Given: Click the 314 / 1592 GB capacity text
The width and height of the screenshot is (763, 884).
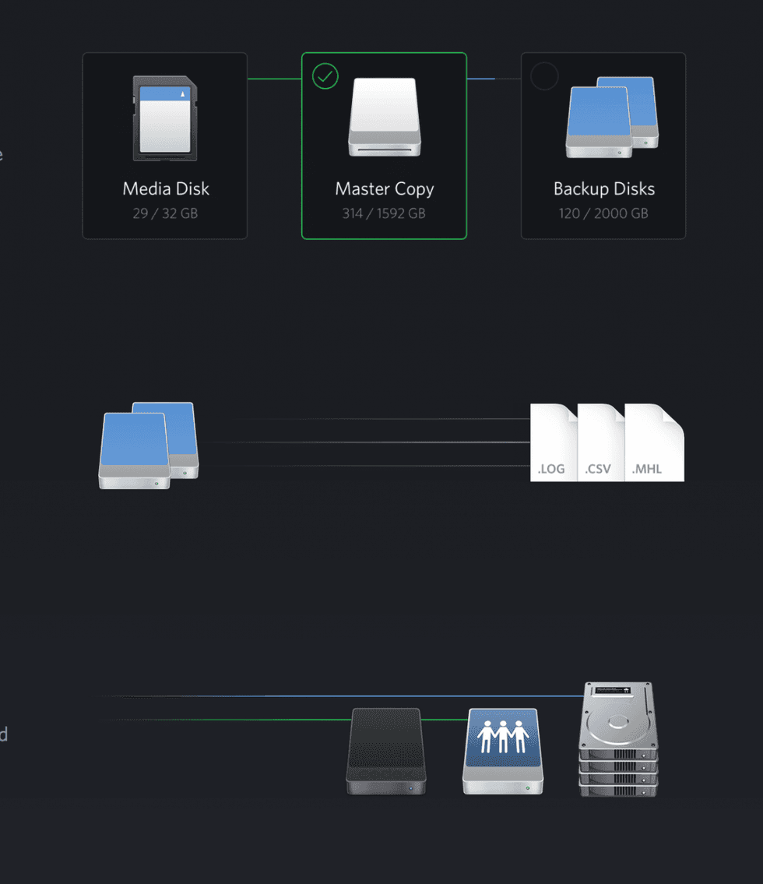Looking at the screenshot, I should click(384, 213).
